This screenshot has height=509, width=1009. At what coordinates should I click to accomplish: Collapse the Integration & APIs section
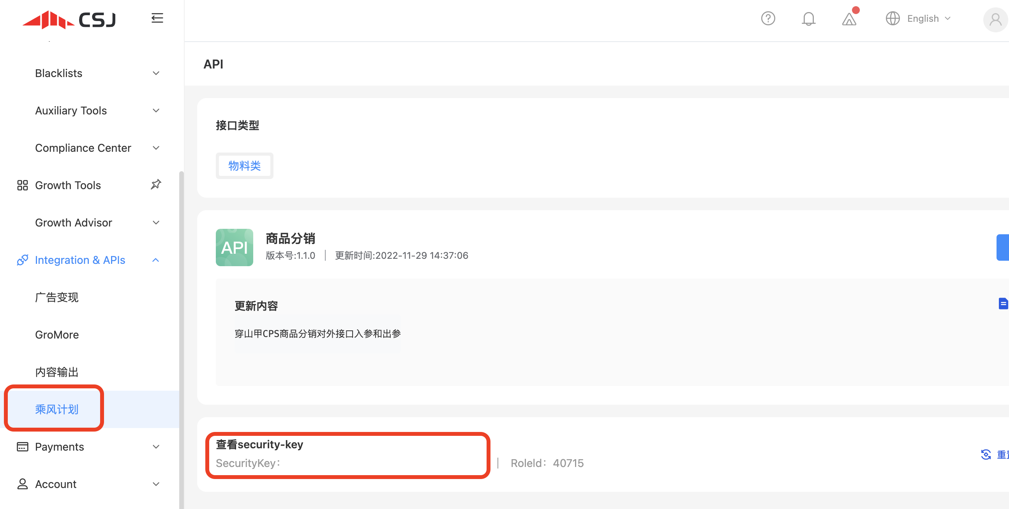[155, 260]
